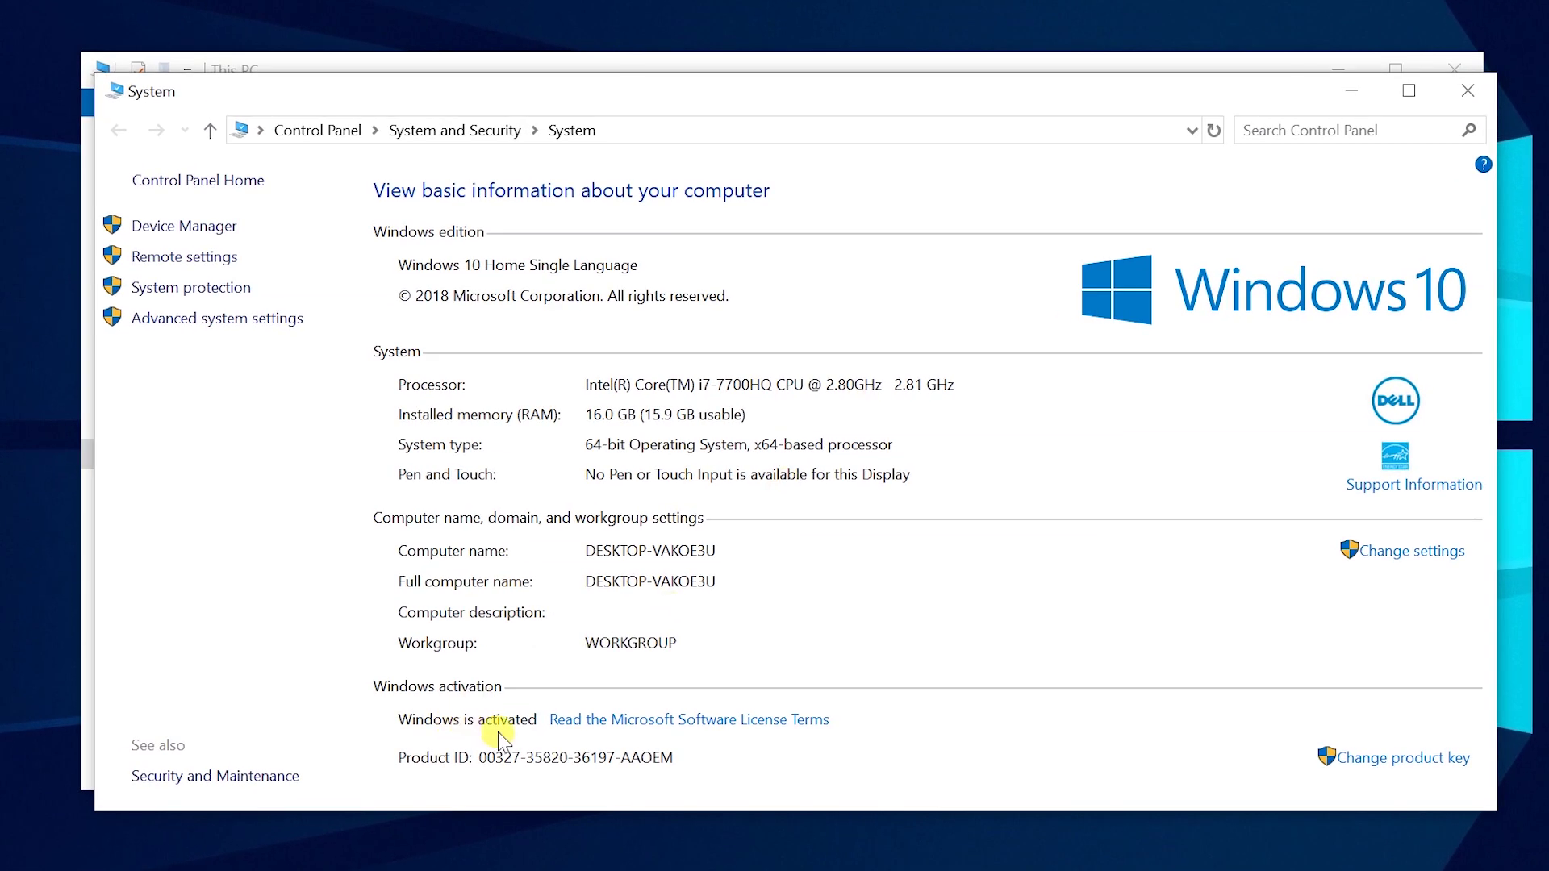
Task: Navigate up one level with the up arrow
Action: [x=210, y=130]
